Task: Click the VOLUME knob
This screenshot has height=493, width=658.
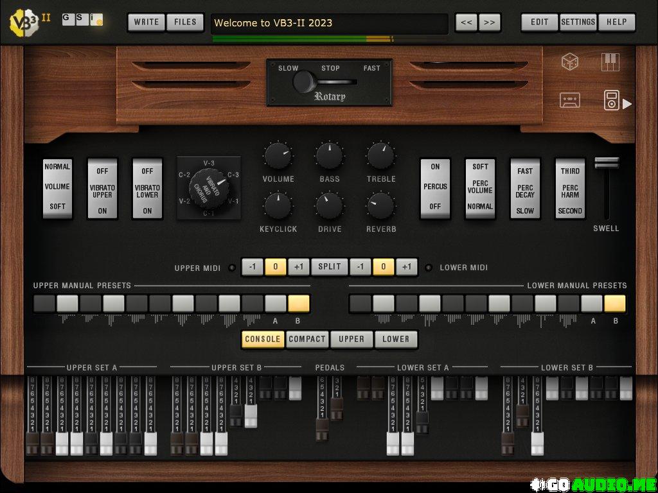Action: 278,155
